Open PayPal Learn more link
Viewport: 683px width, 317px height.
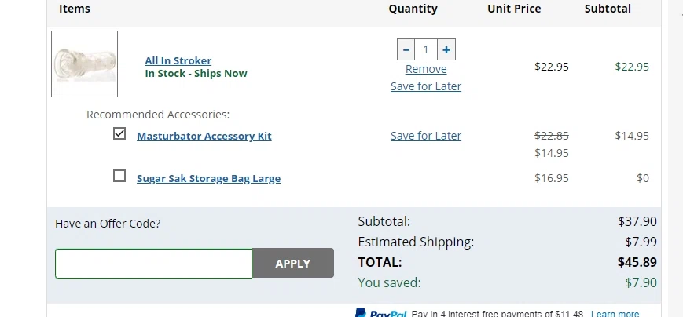click(615, 314)
